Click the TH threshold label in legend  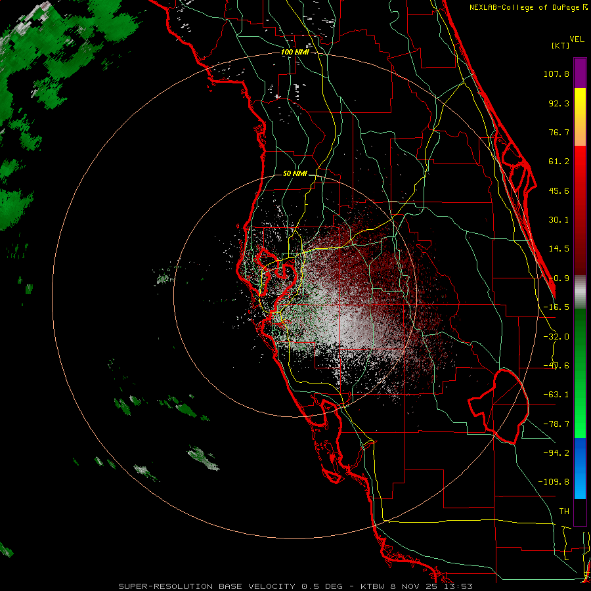[564, 511]
